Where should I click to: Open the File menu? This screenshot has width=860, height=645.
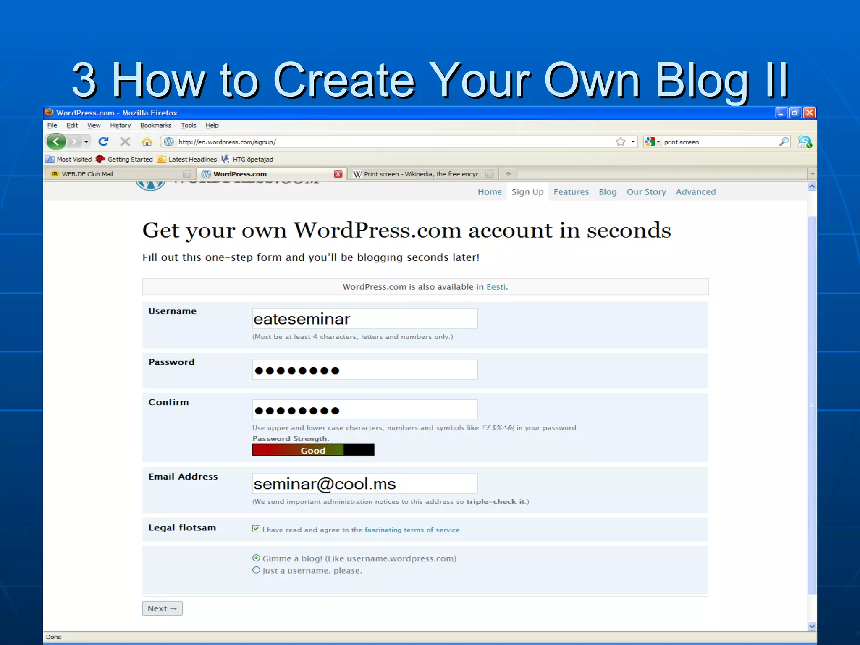52,125
